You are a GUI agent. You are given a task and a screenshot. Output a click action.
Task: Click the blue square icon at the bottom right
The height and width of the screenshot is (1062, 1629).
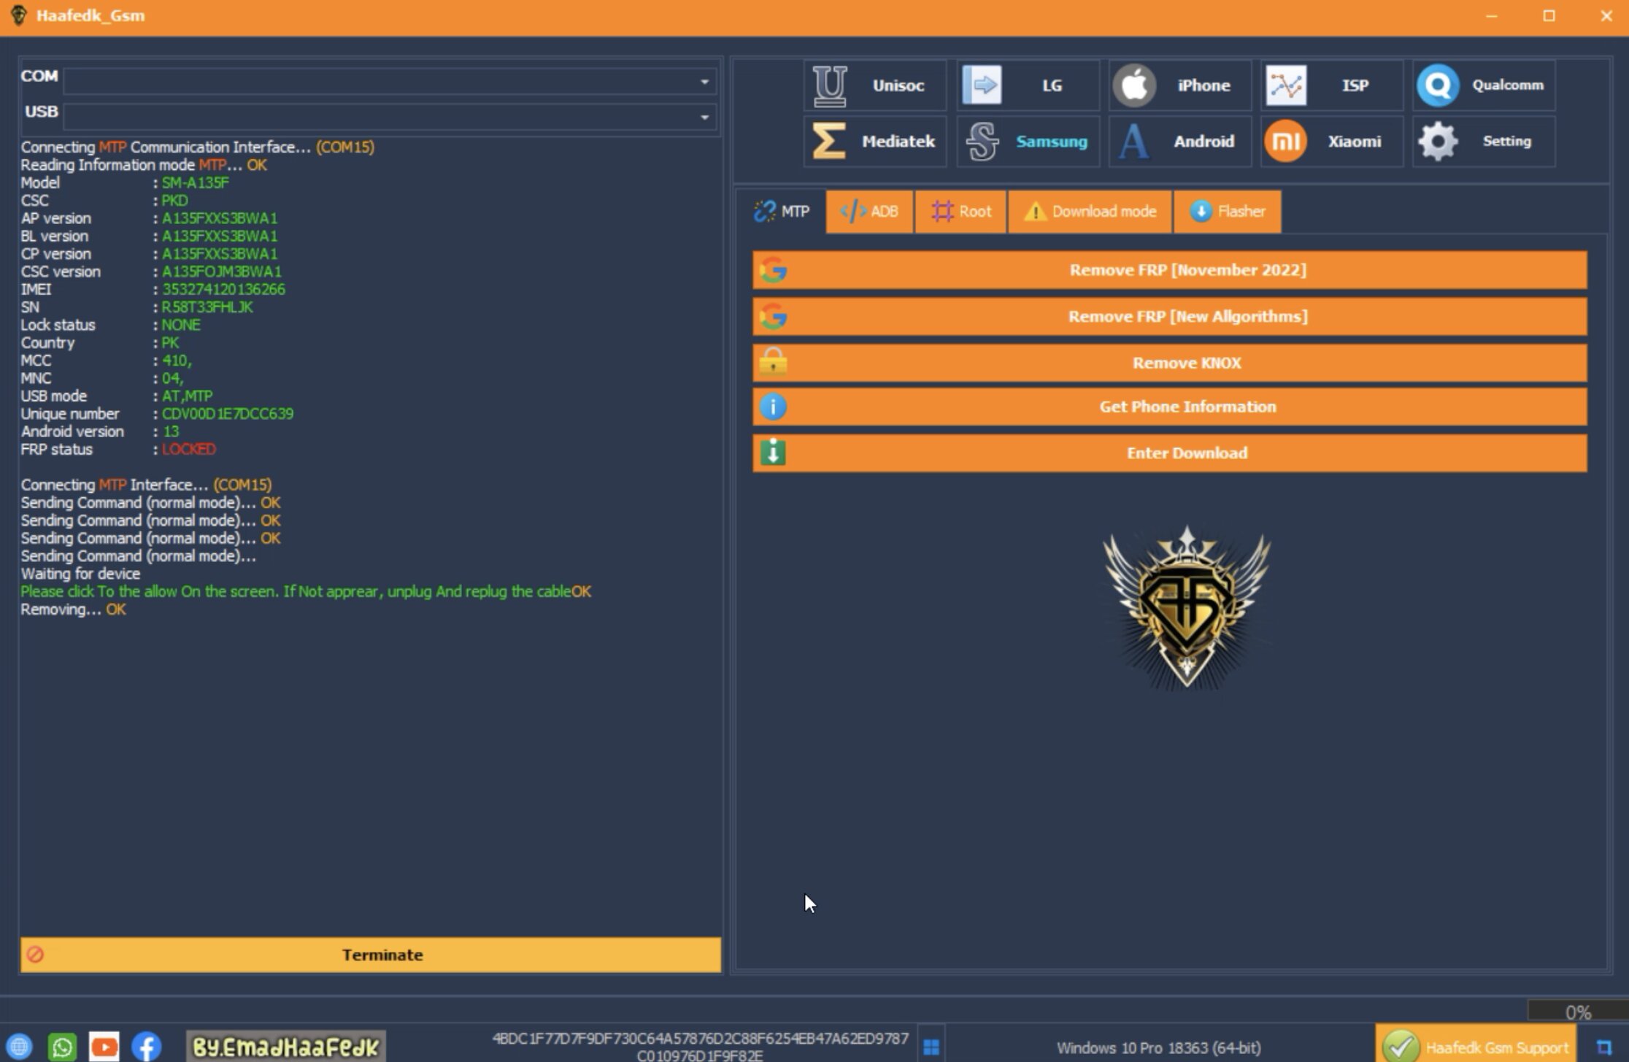tap(1603, 1047)
